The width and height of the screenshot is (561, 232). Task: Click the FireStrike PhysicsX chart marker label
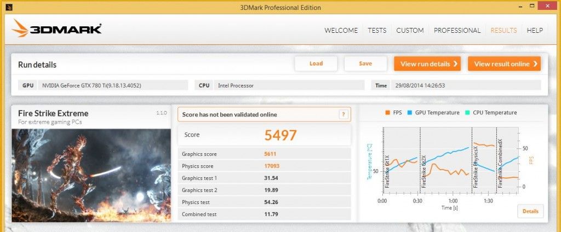coord(476,167)
